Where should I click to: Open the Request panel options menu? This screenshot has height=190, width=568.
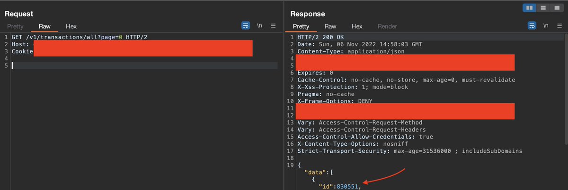pos(273,26)
